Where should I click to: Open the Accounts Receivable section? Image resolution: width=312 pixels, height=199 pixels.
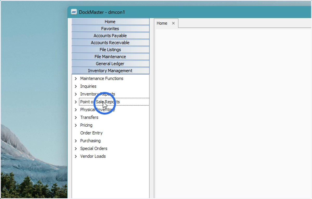pos(110,43)
